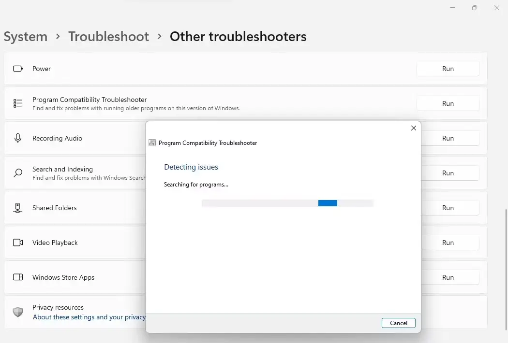Run the Power troubleshooter
Image resolution: width=508 pixels, height=343 pixels.
pyautogui.click(x=448, y=69)
